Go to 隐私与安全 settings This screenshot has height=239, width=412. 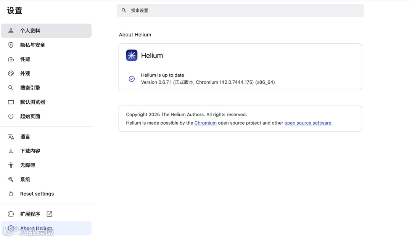point(46,45)
